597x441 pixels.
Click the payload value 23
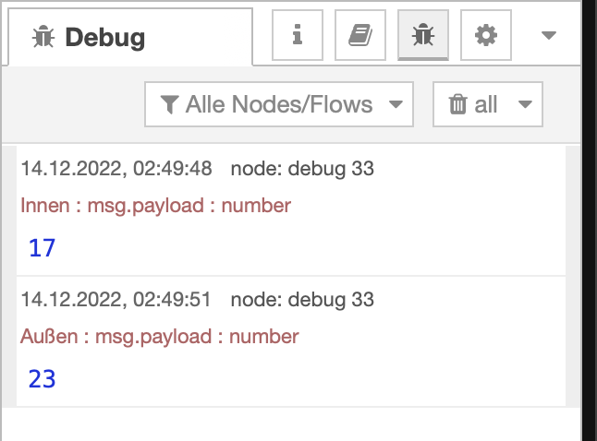pos(43,379)
